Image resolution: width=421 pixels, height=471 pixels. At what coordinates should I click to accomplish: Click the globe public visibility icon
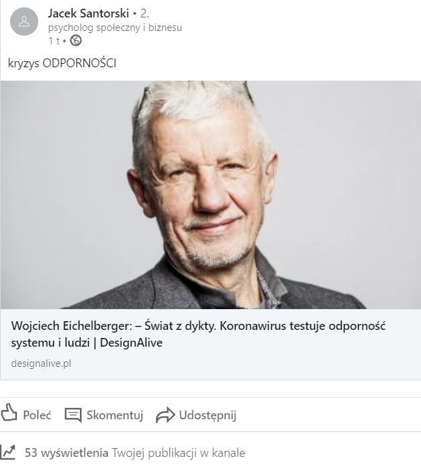point(76,40)
